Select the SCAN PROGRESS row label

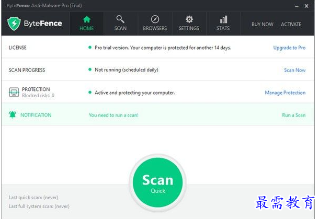tap(27, 70)
